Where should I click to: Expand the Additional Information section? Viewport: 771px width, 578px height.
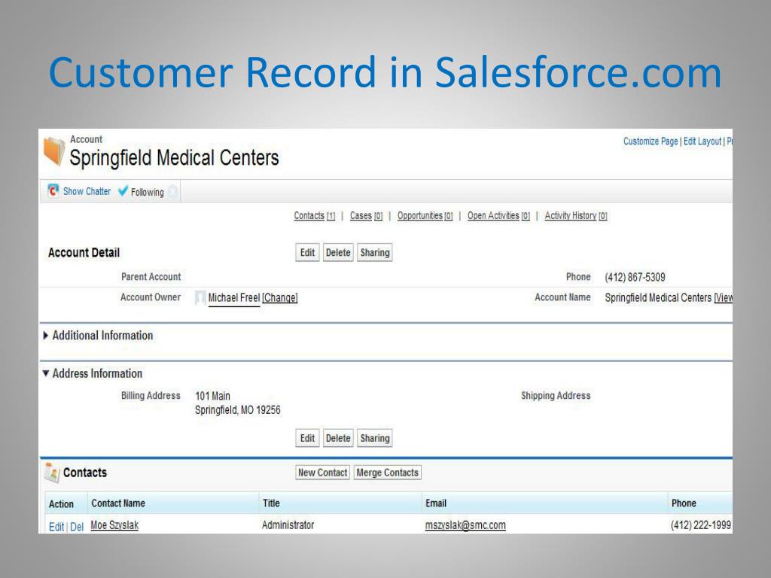click(46, 335)
